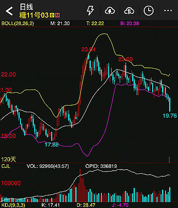Click the cloud lightning icon
178x208 pixels.
(110, 11)
